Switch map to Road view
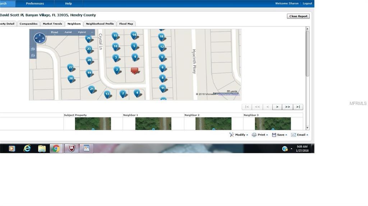368x206 pixels. pyautogui.click(x=55, y=32)
